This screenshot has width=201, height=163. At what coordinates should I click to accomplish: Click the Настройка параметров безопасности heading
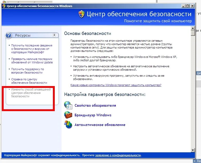coord(105,94)
